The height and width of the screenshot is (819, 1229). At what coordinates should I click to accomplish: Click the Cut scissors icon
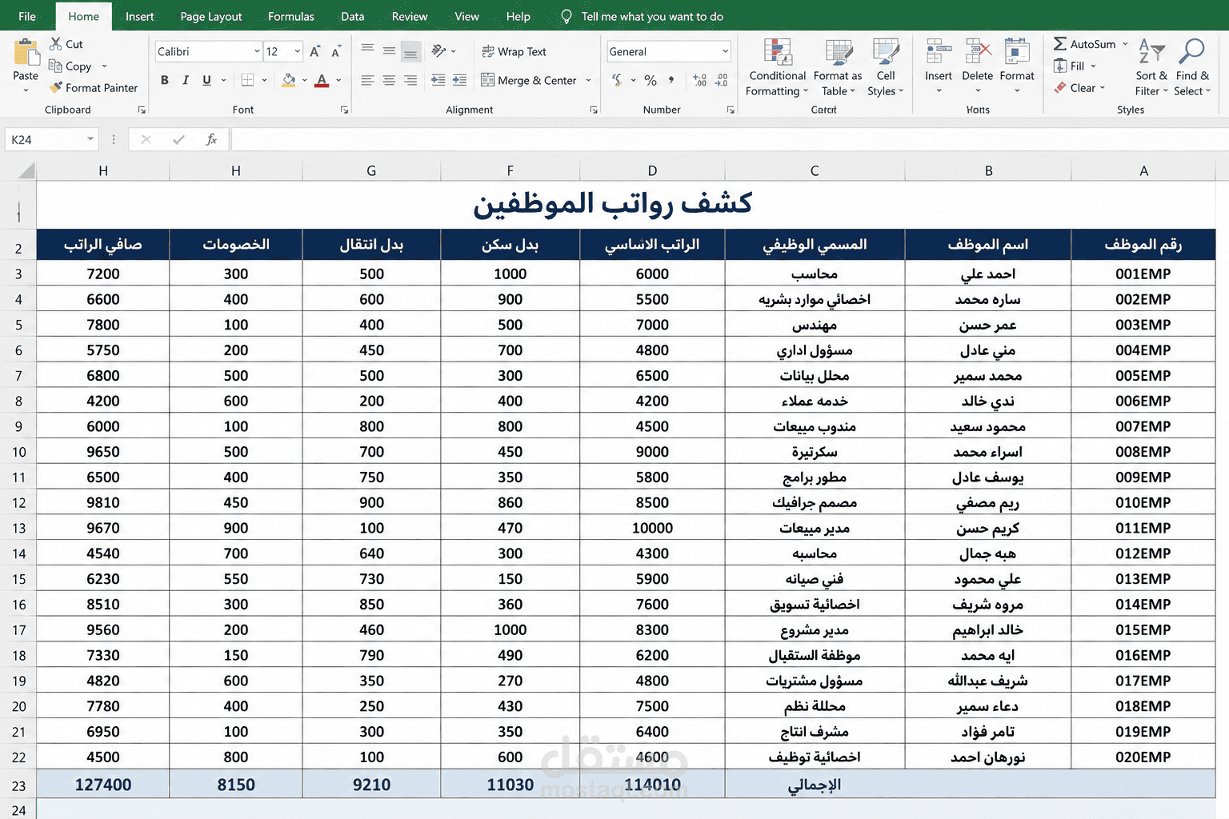[56, 44]
